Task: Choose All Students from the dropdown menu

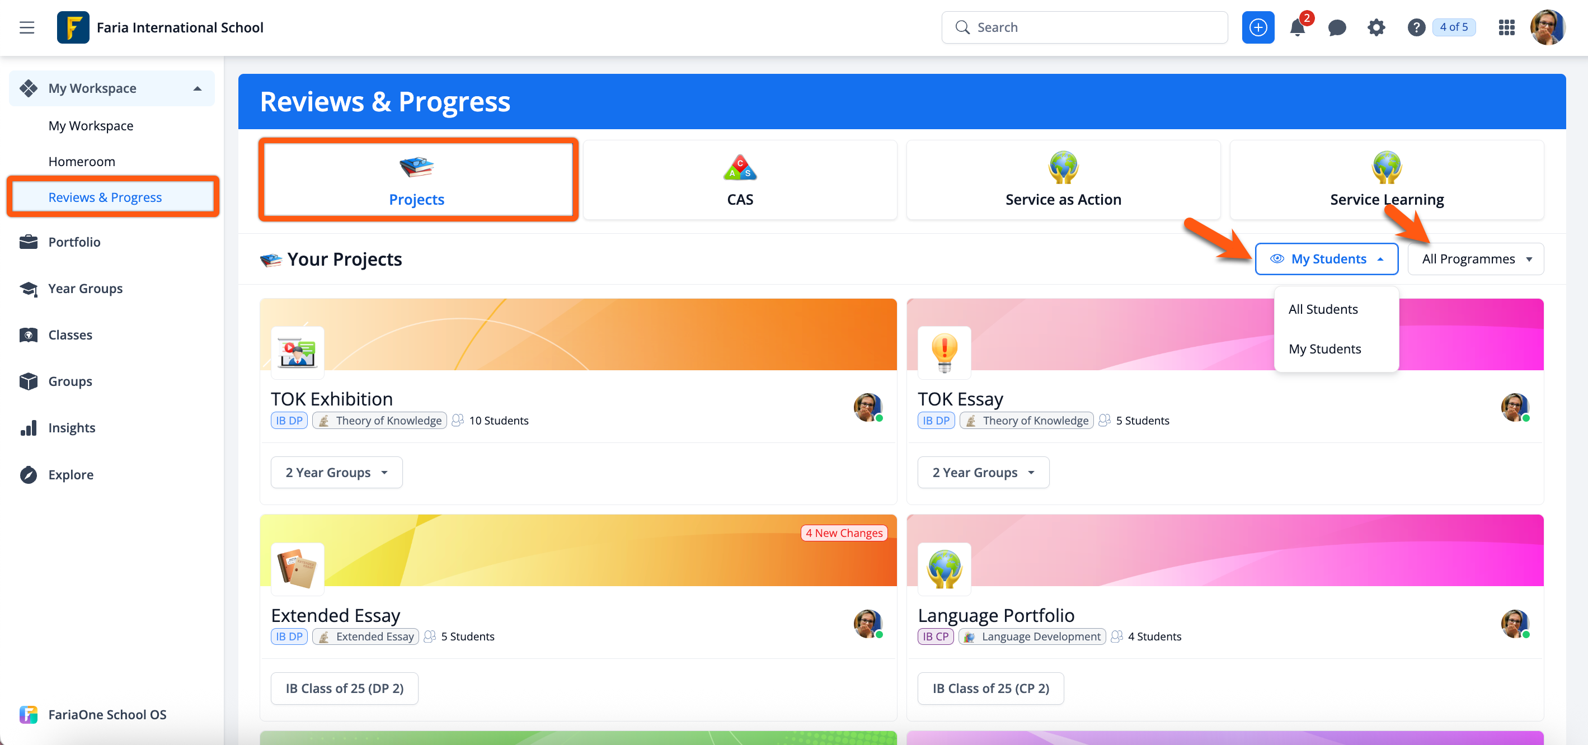Action: click(1323, 309)
